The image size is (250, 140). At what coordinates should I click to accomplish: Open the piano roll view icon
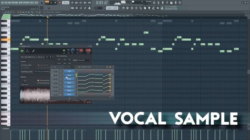tap(128, 8)
